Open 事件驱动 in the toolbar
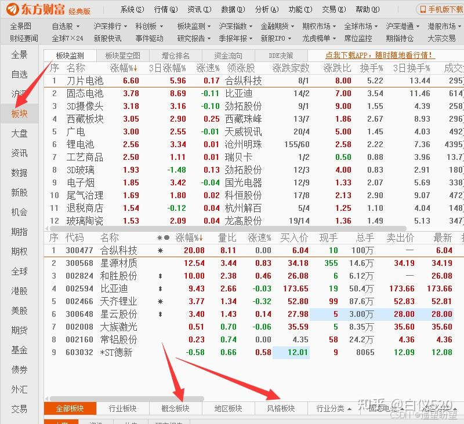The width and height of the screenshot is (464, 424). click(x=149, y=38)
